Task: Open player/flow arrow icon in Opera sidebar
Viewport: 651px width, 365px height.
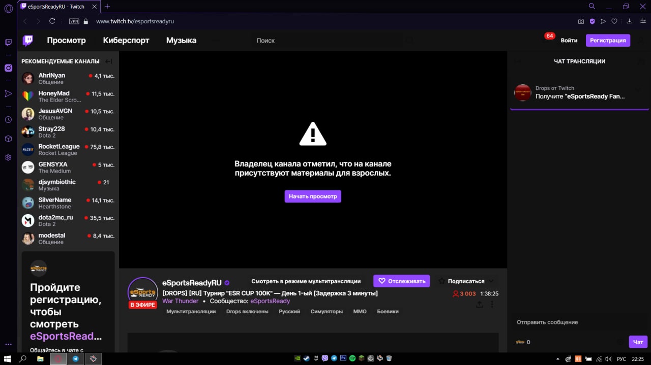Action: pyautogui.click(x=8, y=93)
